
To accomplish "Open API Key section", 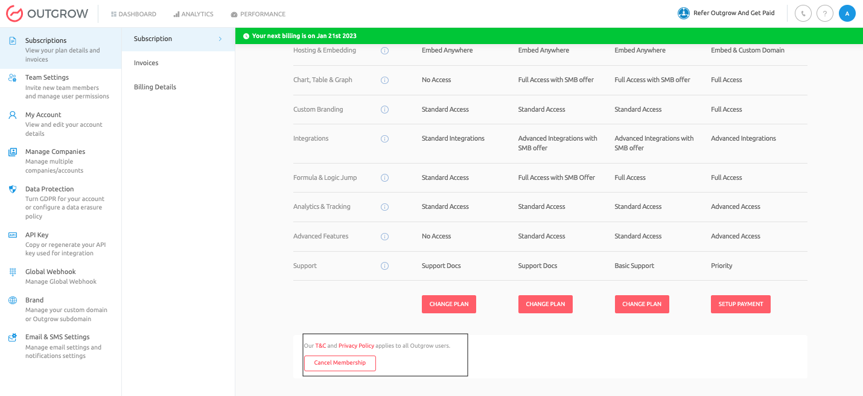I will tap(60, 244).
